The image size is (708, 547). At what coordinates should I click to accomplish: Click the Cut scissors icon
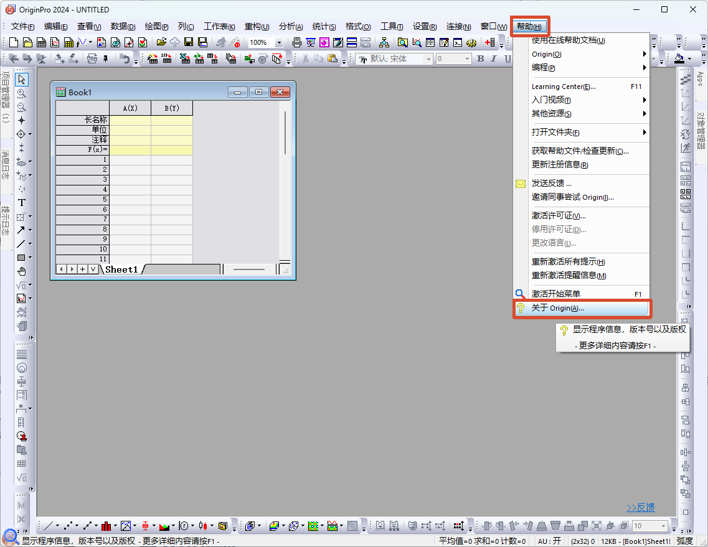click(x=305, y=58)
